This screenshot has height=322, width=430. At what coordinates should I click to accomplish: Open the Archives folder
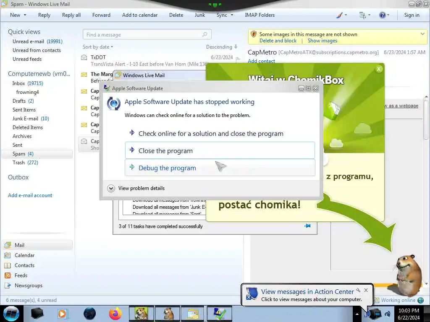coord(22,136)
